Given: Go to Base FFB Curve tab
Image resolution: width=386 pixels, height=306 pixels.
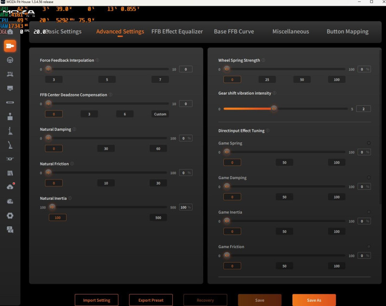Looking at the screenshot, I should 234,31.
